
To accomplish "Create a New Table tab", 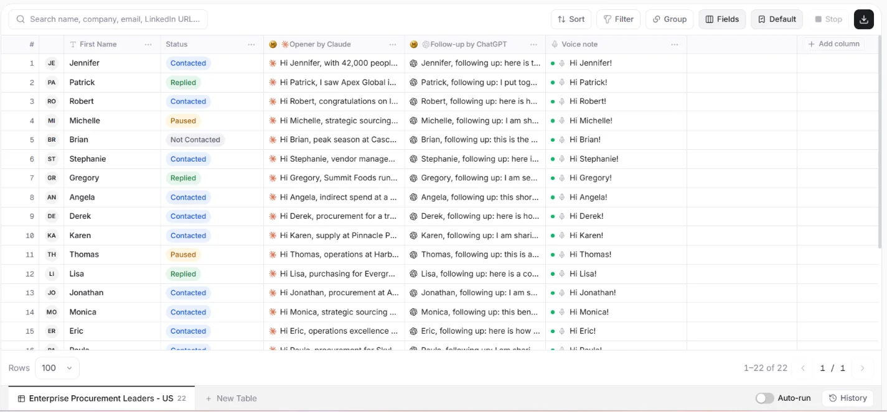I will pos(231,398).
